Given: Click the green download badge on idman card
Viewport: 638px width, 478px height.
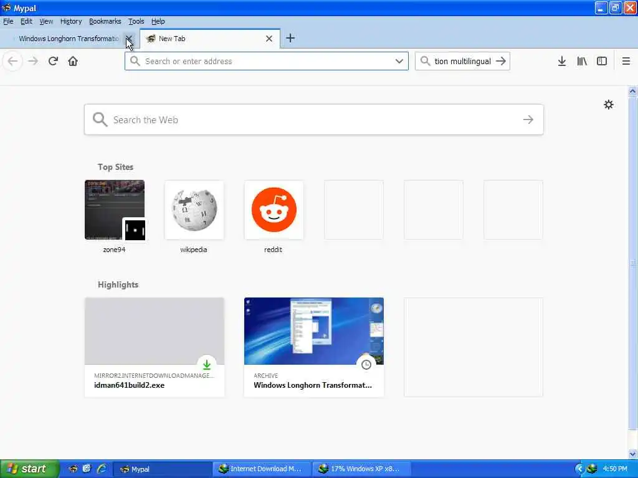Looking at the screenshot, I should pyautogui.click(x=207, y=365).
